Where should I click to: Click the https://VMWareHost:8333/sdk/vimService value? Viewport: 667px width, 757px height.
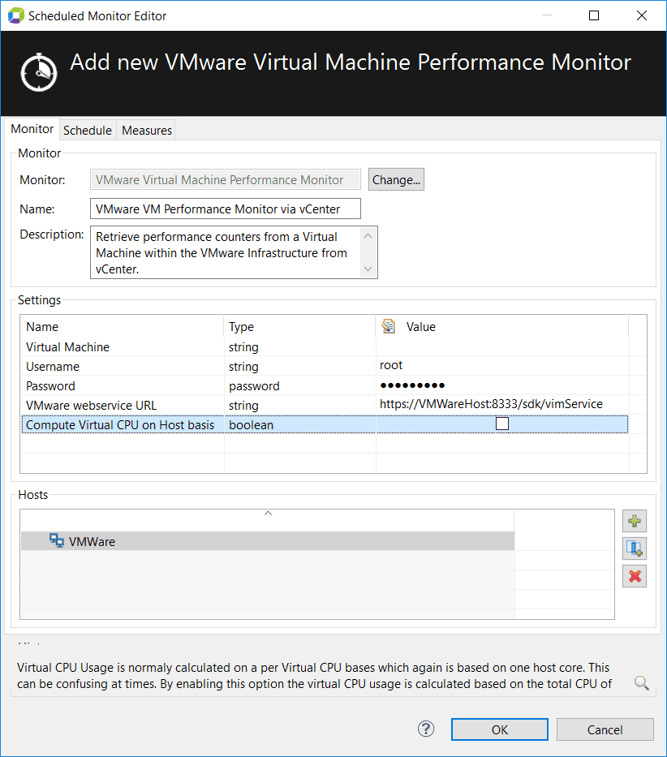coord(491,404)
